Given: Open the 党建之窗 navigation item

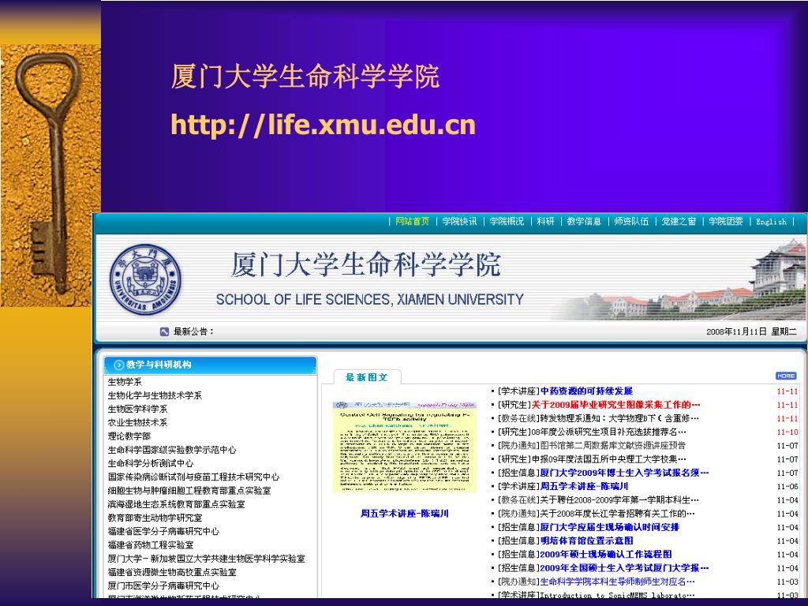Looking at the screenshot, I should click(x=679, y=221).
